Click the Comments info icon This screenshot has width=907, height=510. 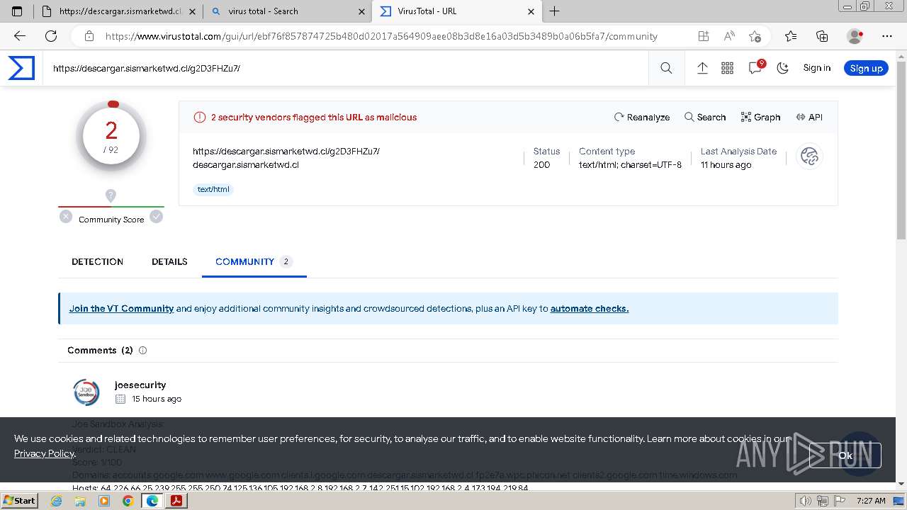142,351
